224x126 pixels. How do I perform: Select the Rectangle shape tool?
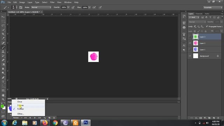(x=3, y=91)
